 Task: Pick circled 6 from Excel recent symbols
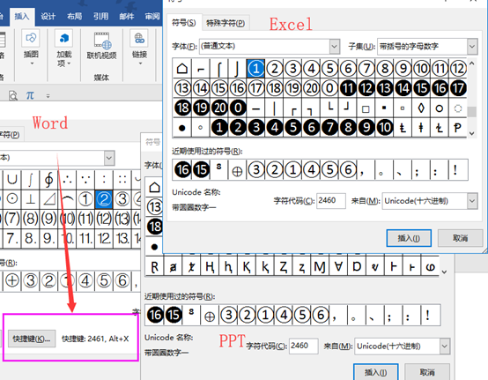coord(348,170)
